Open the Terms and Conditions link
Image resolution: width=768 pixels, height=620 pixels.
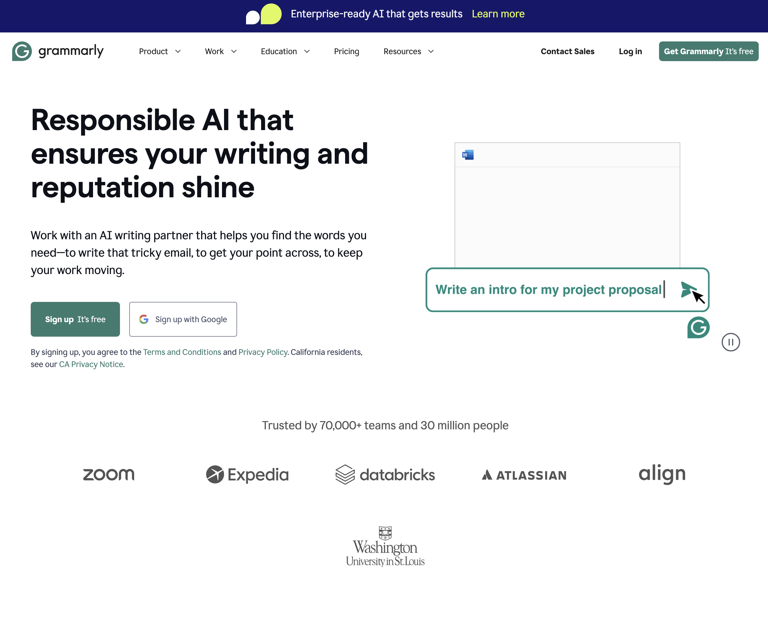[182, 352]
